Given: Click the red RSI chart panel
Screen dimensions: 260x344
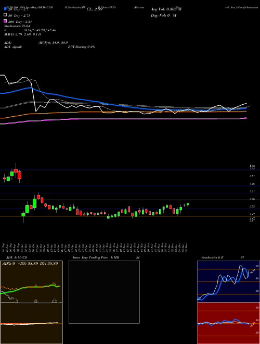Looking at the screenshot, I should [228, 323].
